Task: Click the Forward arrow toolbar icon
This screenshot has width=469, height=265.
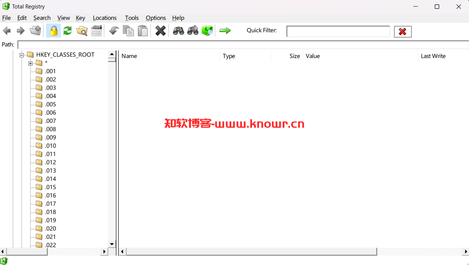Action: [x=21, y=31]
